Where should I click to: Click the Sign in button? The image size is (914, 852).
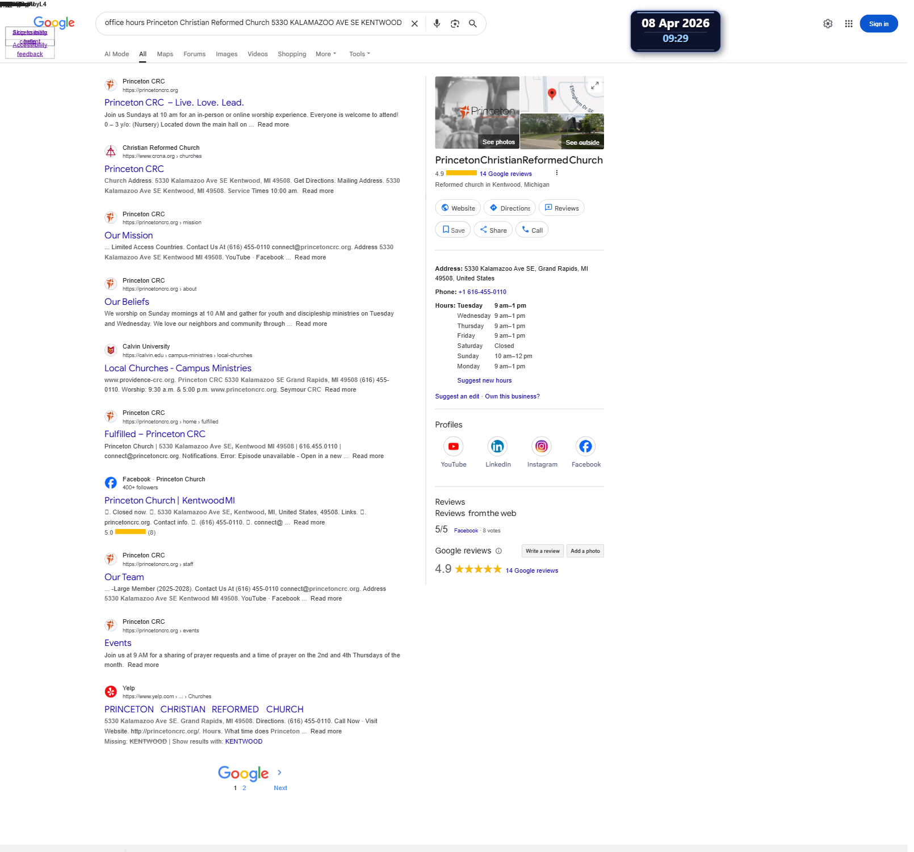click(x=878, y=24)
